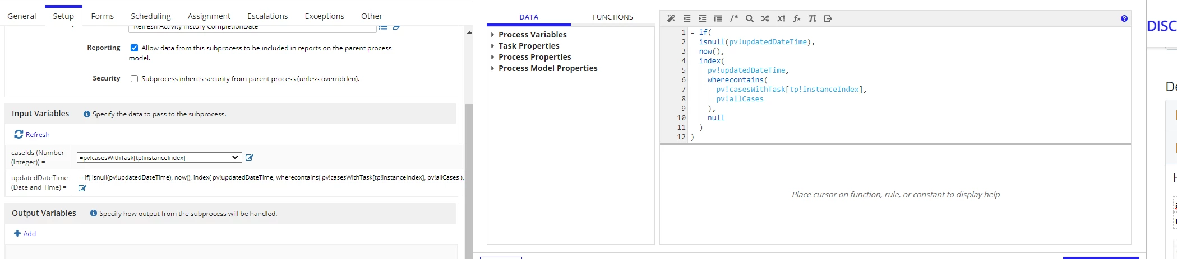Click the outdent icon in editor toolbar

pos(686,18)
